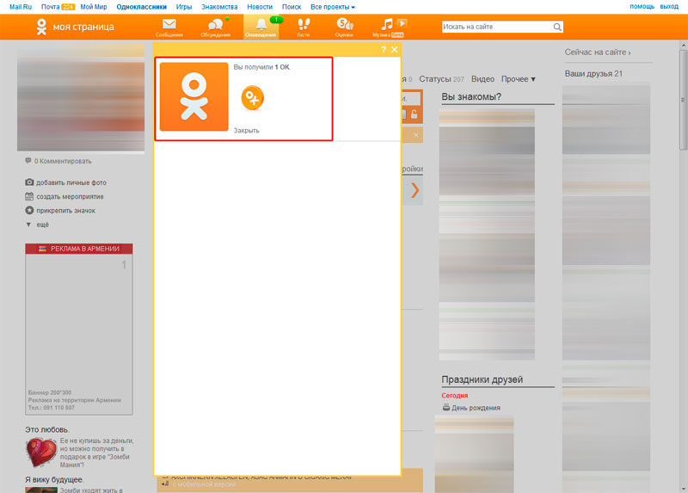Click Сегодня label under Праздники друзей
This screenshot has width=688, height=493.
point(455,396)
